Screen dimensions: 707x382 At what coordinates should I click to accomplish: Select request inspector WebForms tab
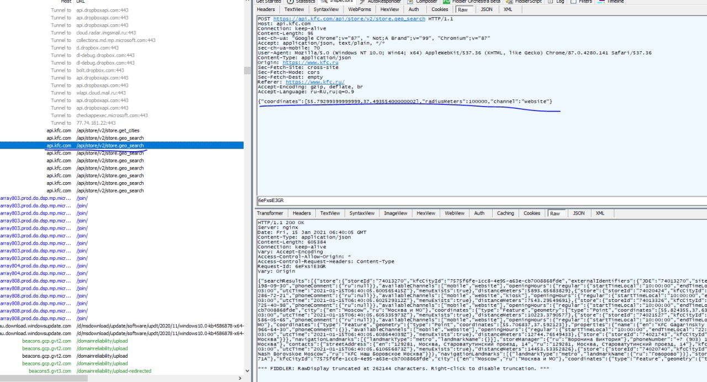360,9
